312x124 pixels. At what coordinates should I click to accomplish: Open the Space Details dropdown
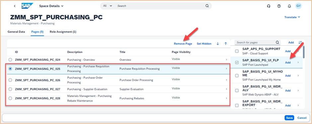[51, 6]
